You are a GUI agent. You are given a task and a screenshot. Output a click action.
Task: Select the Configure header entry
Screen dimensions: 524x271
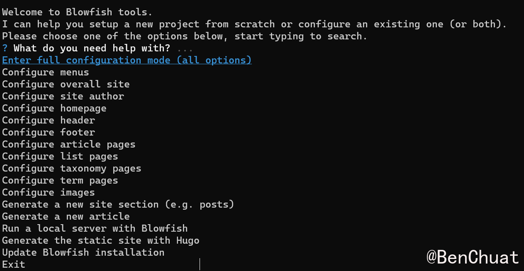(49, 121)
